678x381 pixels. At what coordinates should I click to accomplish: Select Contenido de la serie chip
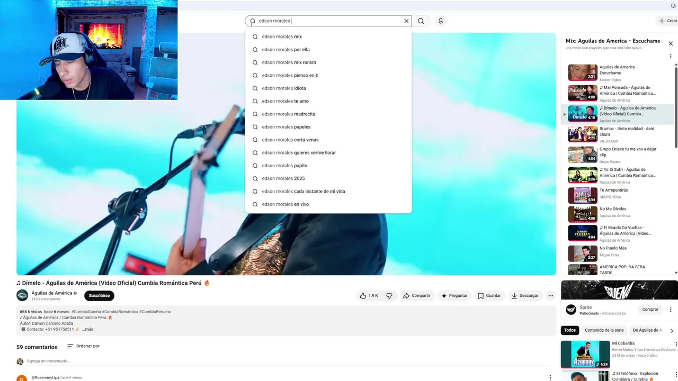click(x=604, y=330)
